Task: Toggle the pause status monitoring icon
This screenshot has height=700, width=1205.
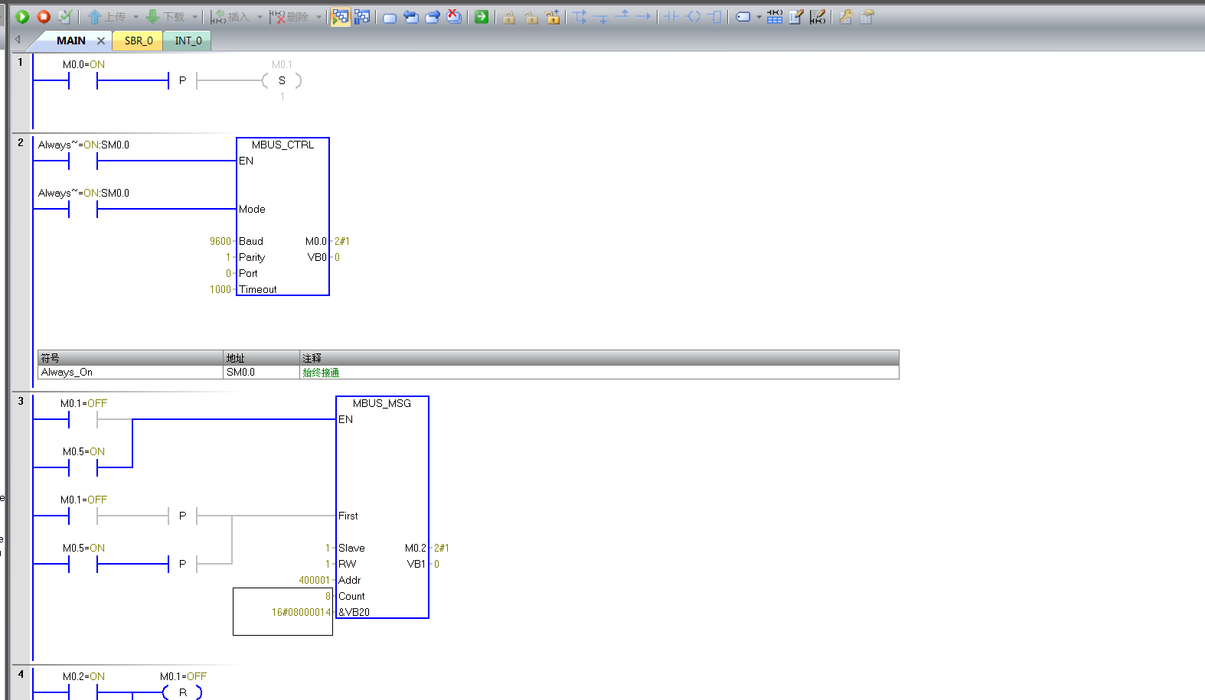Action: 362,16
